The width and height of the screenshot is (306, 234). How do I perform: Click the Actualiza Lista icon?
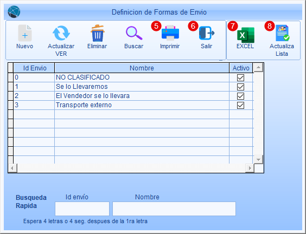(282, 33)
